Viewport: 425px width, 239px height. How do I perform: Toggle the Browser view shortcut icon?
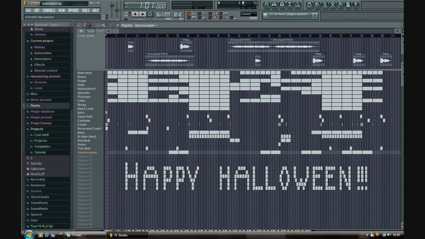pyautogui.click(x=290, y=5)
